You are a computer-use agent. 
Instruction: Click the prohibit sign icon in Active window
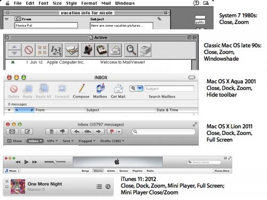[x=29, y=50]
